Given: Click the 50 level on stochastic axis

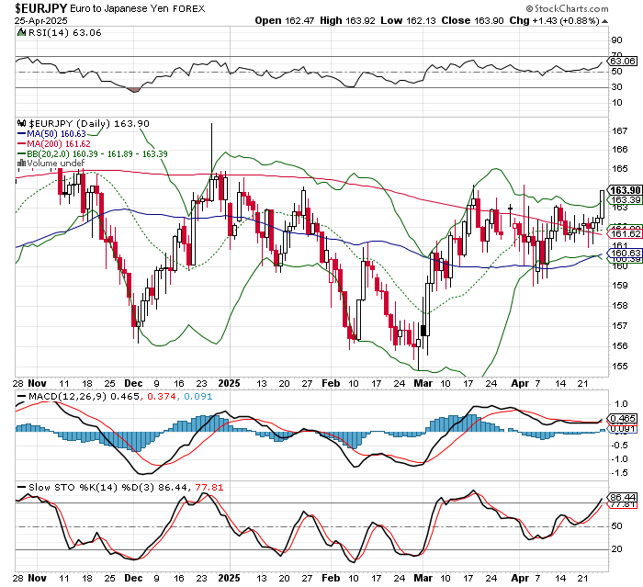Looking at the screenshot, I should (x=616, y=526).
